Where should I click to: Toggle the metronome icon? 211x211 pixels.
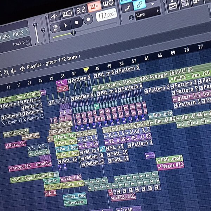(x=54, y=17)
